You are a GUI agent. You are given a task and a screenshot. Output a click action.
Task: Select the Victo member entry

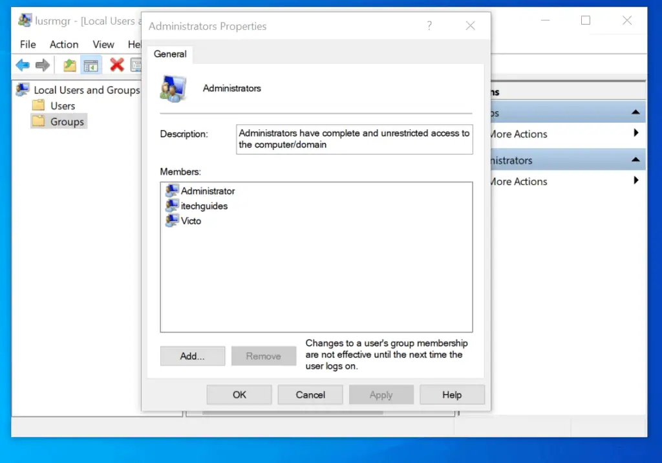pyautogui.click(x=191, y=221)
